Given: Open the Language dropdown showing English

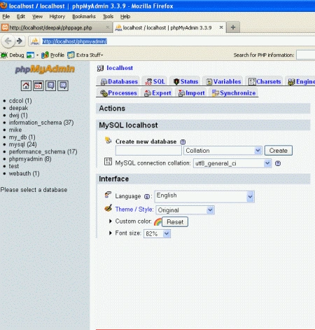Looking at the screenshot, I should (204, 196).
